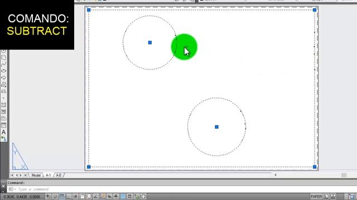Choose the Insert Block tool

pos(4,84)
